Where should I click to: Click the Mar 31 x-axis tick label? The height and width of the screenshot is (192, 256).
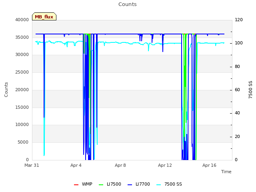(32, 165)
